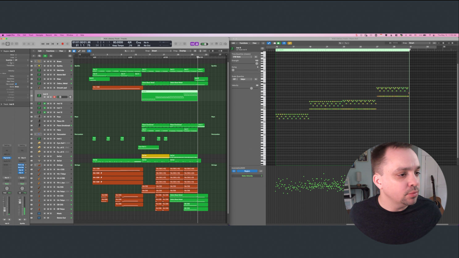
Task: Record-enable the Inst 9 track
Action: [54, 96]
